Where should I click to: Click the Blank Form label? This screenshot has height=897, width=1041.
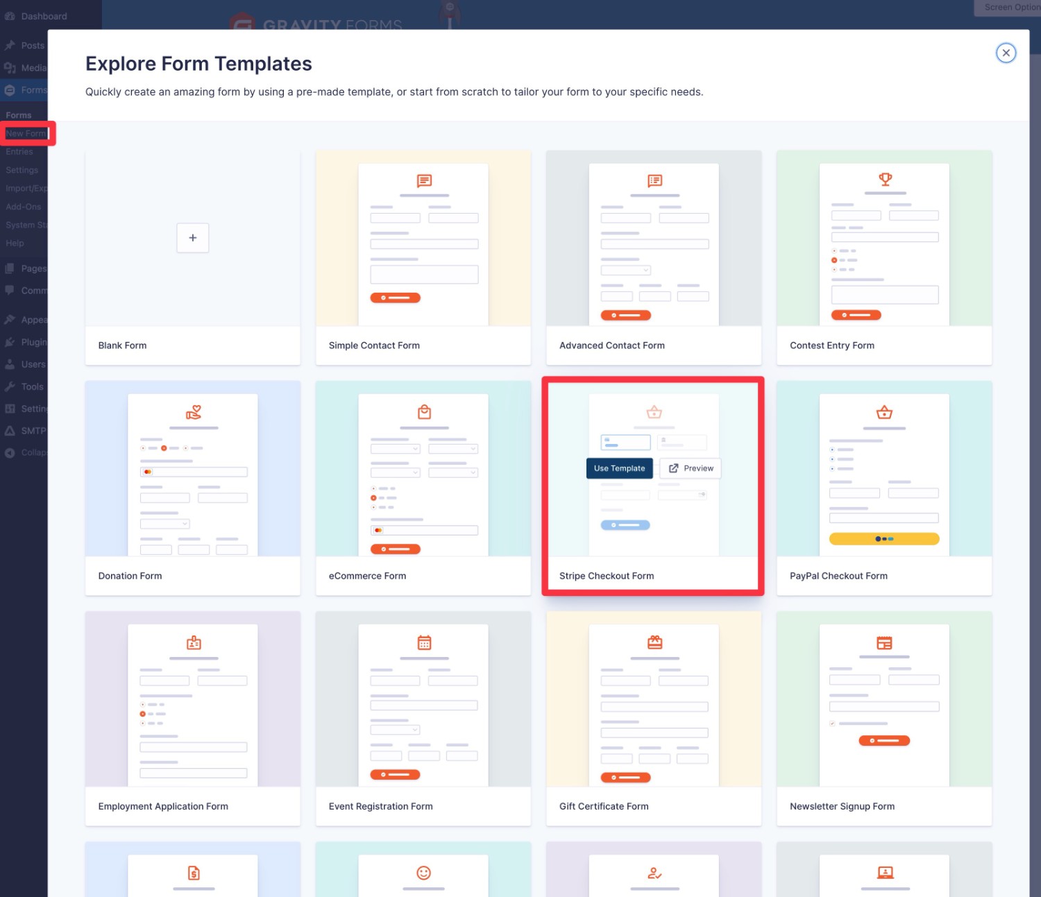pyautogui.click(x=122, y=345)
